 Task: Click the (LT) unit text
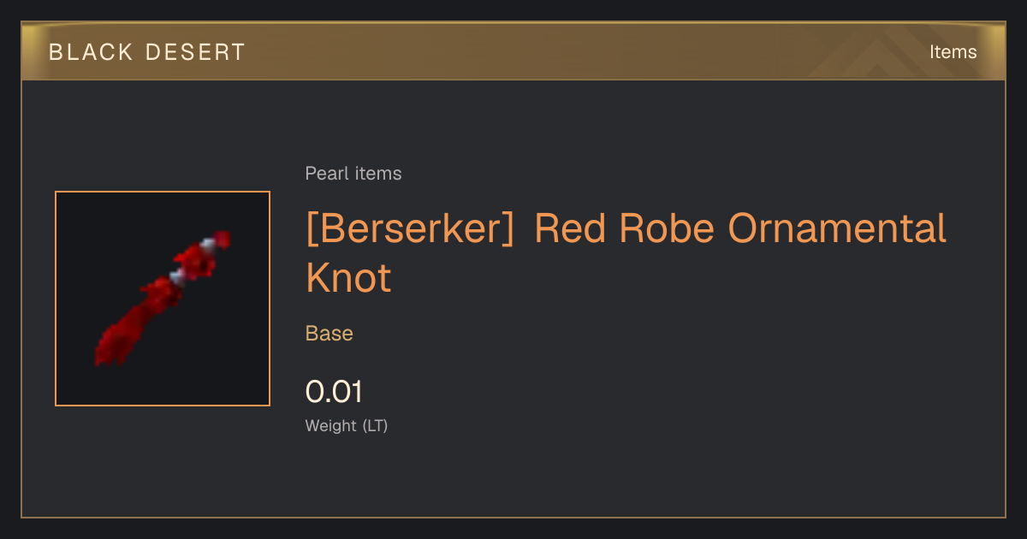[x=376, y=425]
